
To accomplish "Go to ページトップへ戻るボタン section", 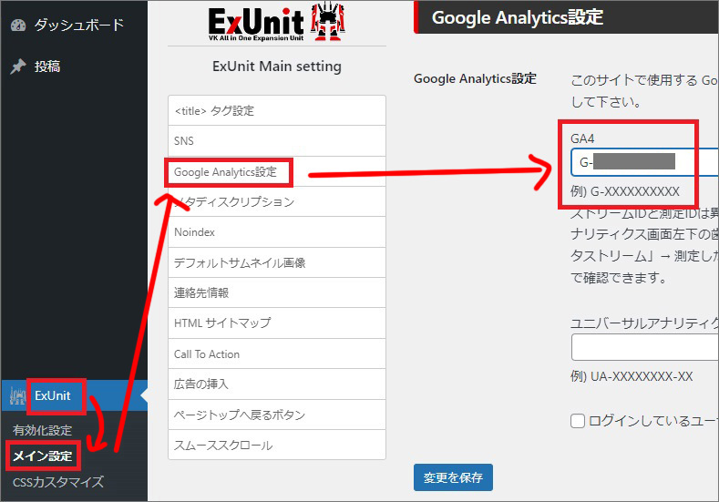I will [277, 415].
